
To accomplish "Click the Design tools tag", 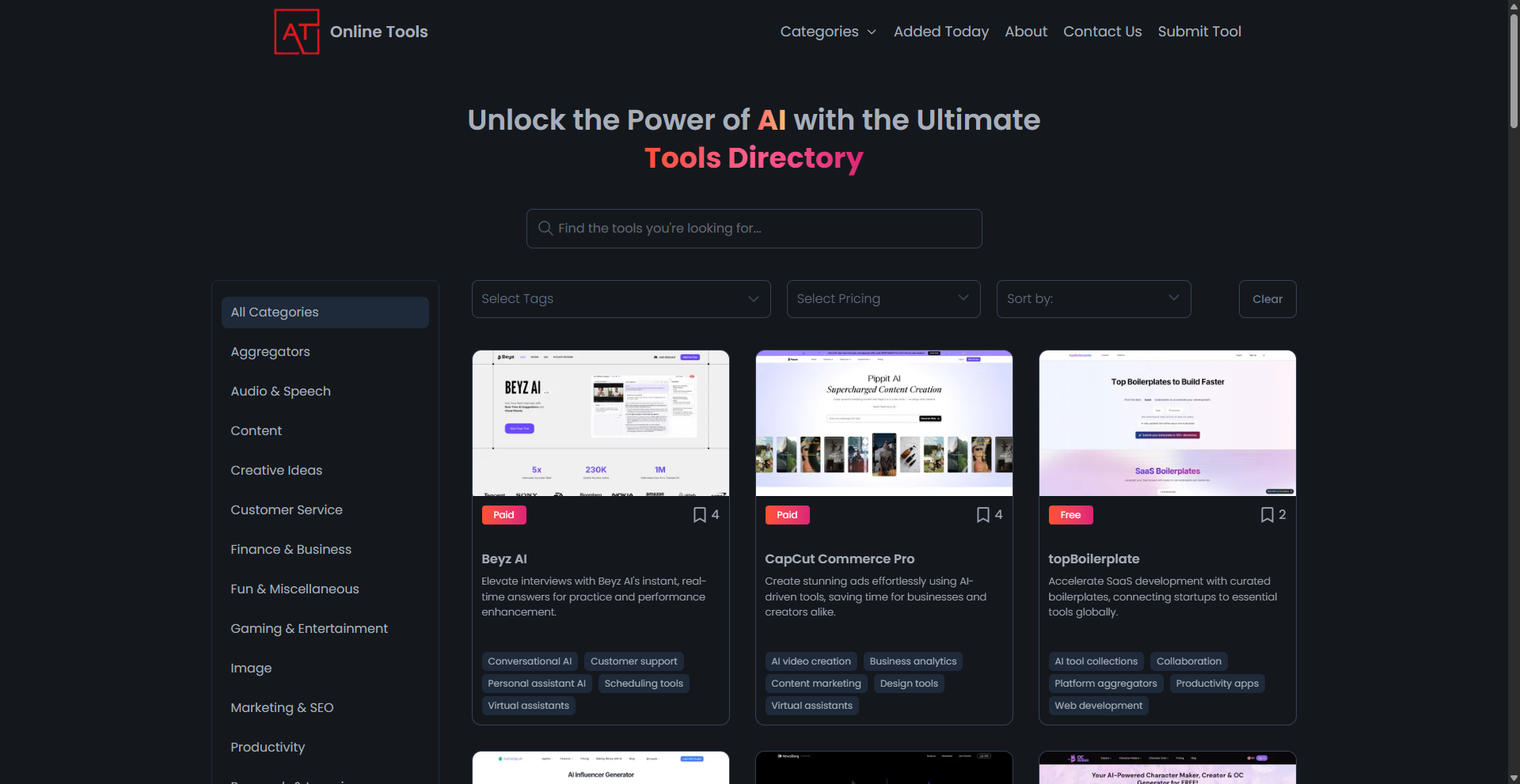I will [x=909, y=684].
